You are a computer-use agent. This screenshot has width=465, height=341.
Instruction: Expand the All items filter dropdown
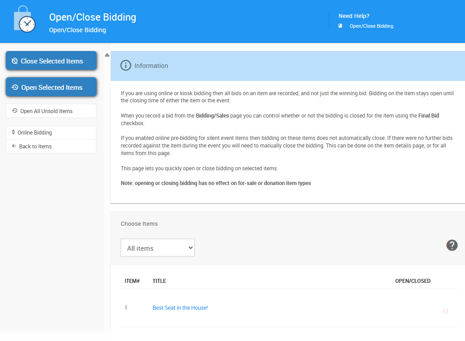[x=157, y=248]
